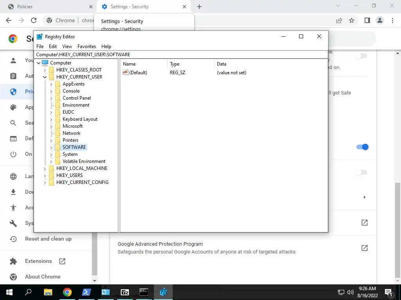
Task: Click the Accessibility icon in the Settings sidebar
Action: [x=13, y=208]
